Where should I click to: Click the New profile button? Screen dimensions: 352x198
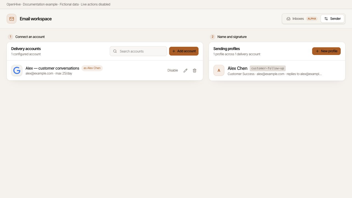point(326,51)
